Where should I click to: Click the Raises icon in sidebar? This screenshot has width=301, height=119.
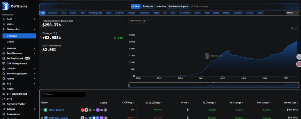(x=3, y=79)
